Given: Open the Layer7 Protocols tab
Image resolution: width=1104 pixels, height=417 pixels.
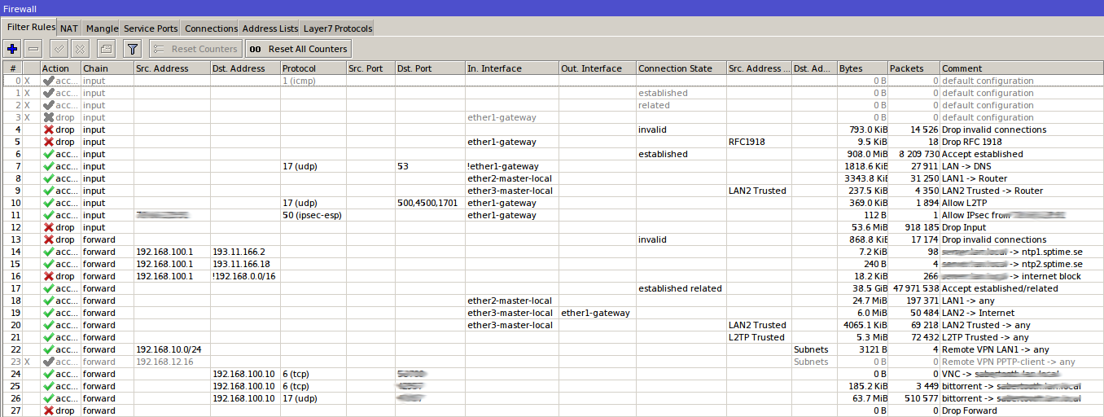Looking at the screenshot, I should [x=338, y=29].
